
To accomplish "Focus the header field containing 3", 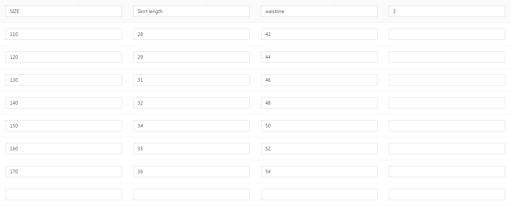I will pyautogui.click(x=447, y=11).
